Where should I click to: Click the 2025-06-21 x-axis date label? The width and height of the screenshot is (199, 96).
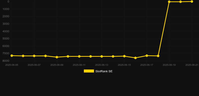192,65
